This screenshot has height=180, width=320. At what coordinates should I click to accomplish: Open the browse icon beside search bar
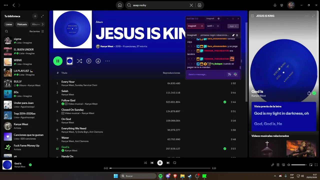[199, 5]
